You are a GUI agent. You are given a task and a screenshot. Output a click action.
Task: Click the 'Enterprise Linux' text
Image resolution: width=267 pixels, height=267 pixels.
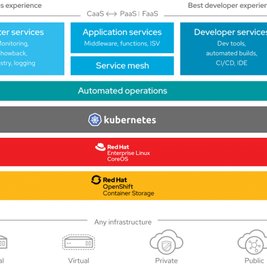[129, 153]
